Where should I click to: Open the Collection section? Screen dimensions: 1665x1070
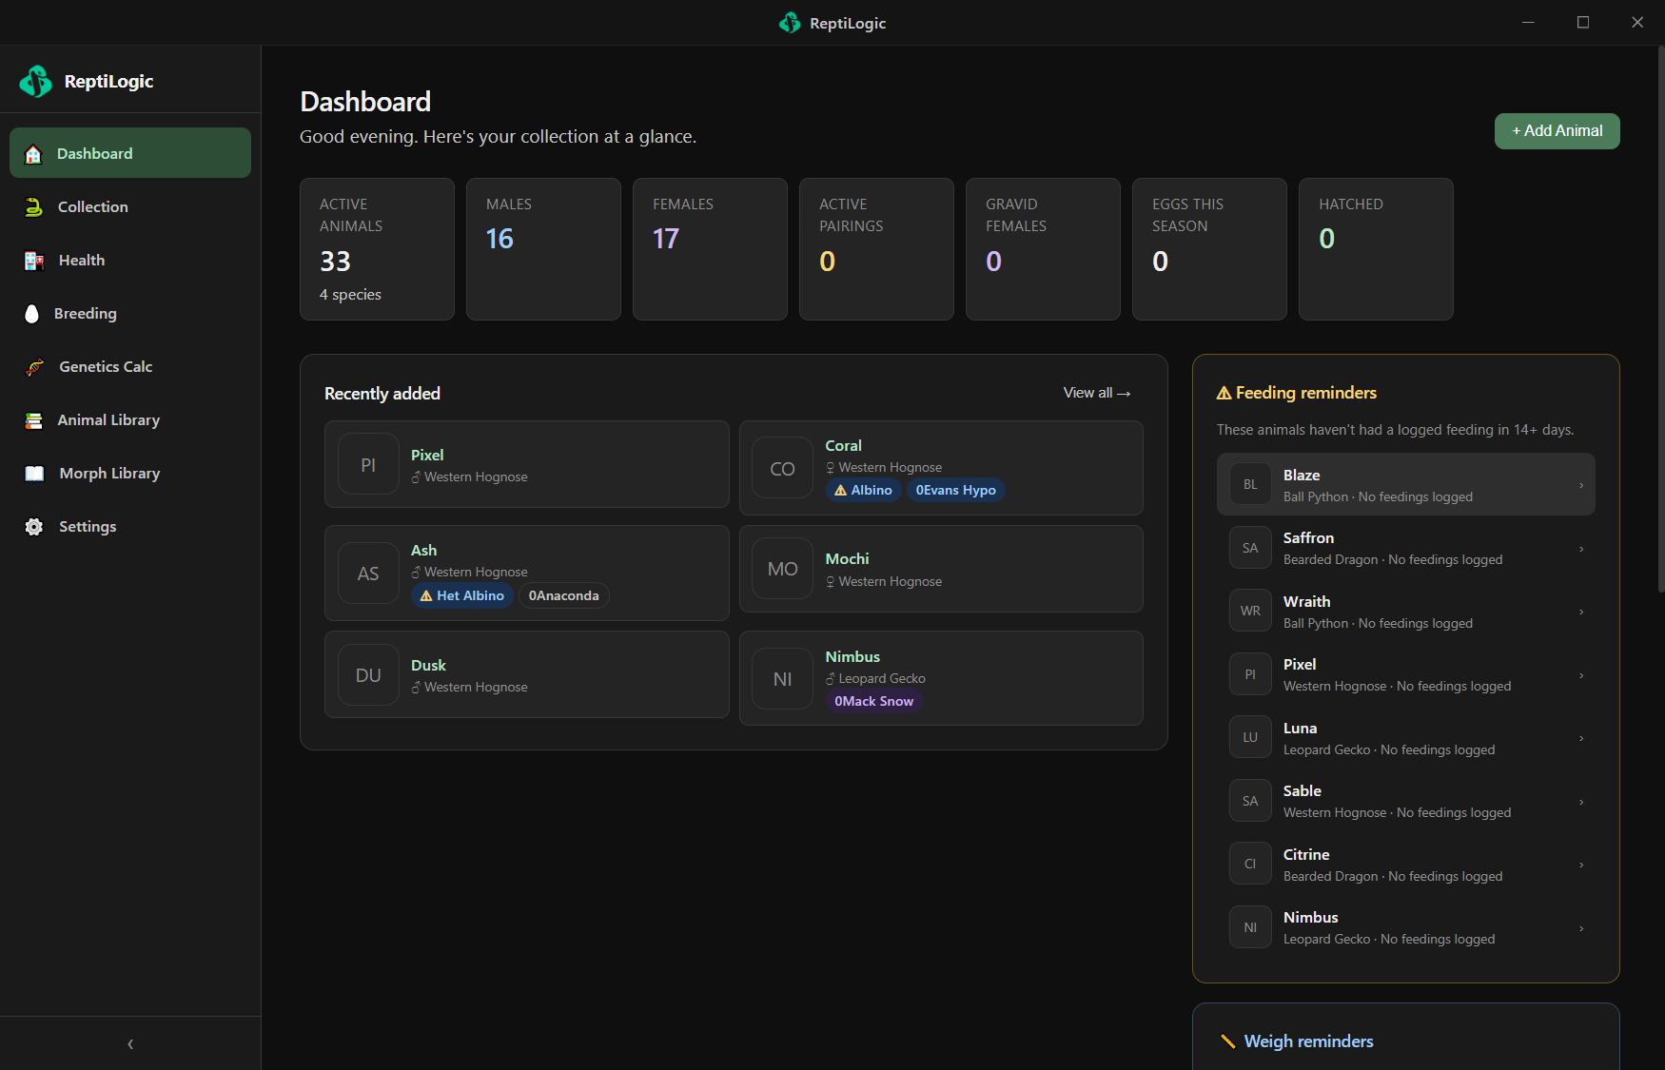(130, 206)
